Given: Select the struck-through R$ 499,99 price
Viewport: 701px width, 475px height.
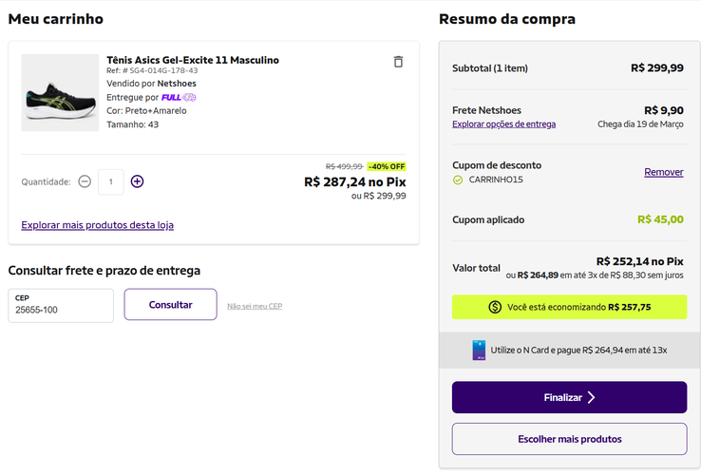Looking at the screenshot, I should pyautogui.click(x=344, y=166).
